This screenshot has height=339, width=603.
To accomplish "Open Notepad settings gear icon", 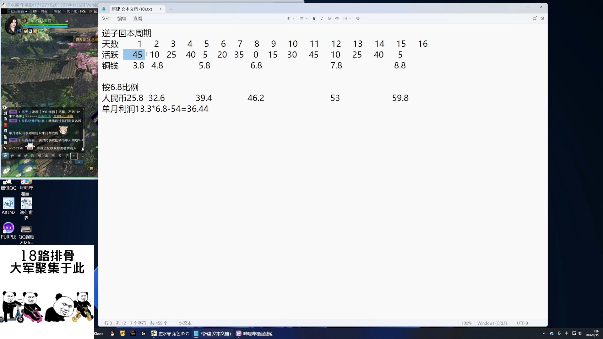I will click(x=542, y=19).
